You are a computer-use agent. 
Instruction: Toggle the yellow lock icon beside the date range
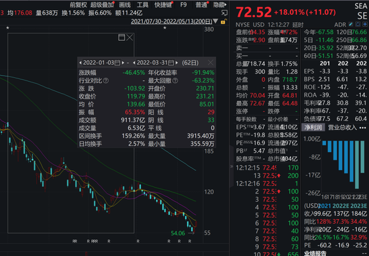pos(223,21)
